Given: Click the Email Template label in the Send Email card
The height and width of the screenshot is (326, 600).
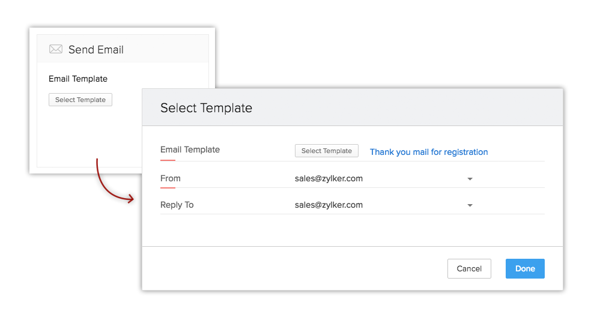Looking at the screenshot, I should click(x=78, y=79).
